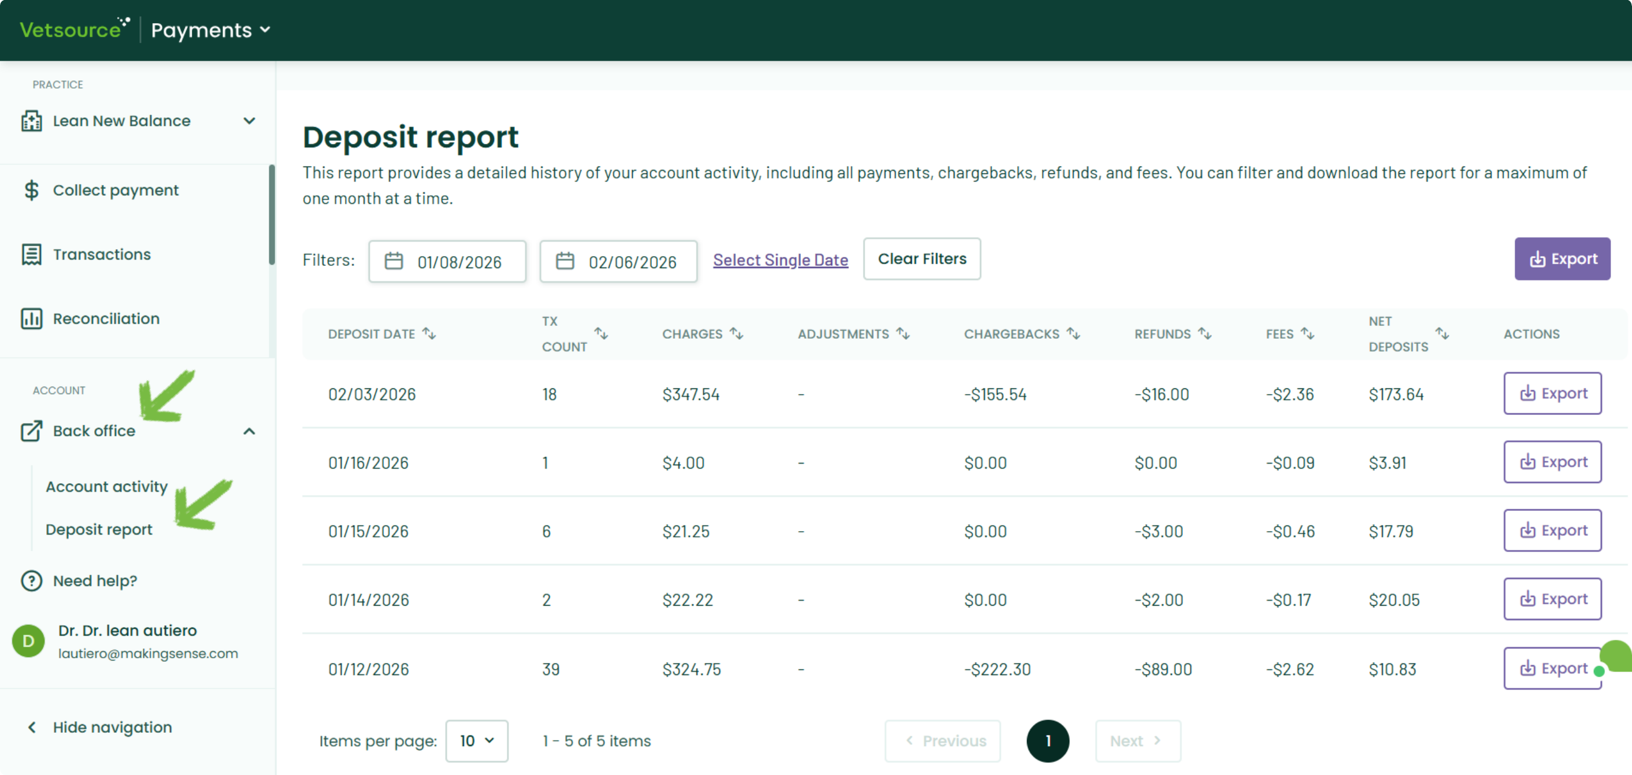Export the 02/03/2026 deposit row
The image size is (1632, 775).
tap(1552, 394)
